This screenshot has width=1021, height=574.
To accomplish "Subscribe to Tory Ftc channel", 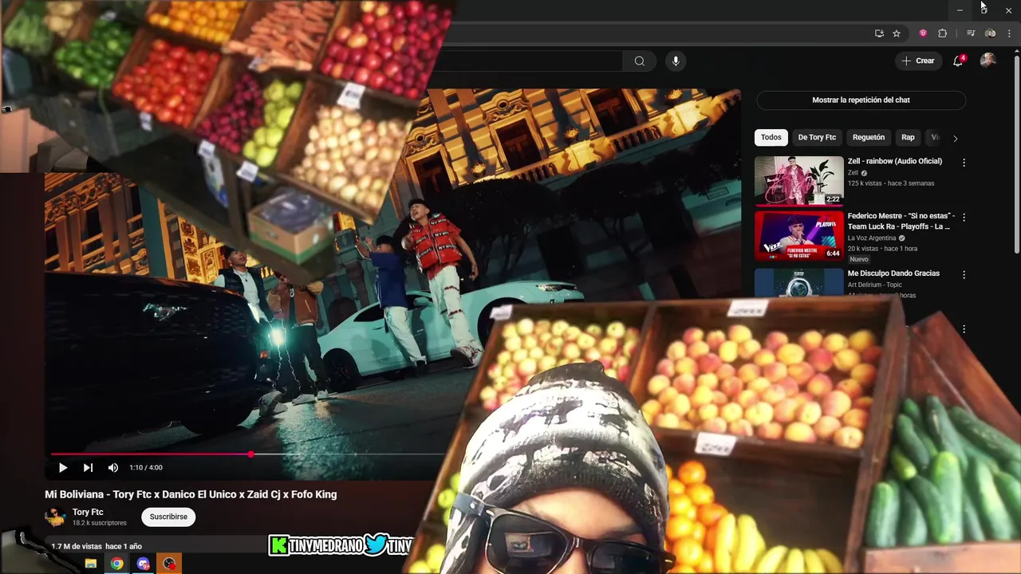I will coord(168,517).
